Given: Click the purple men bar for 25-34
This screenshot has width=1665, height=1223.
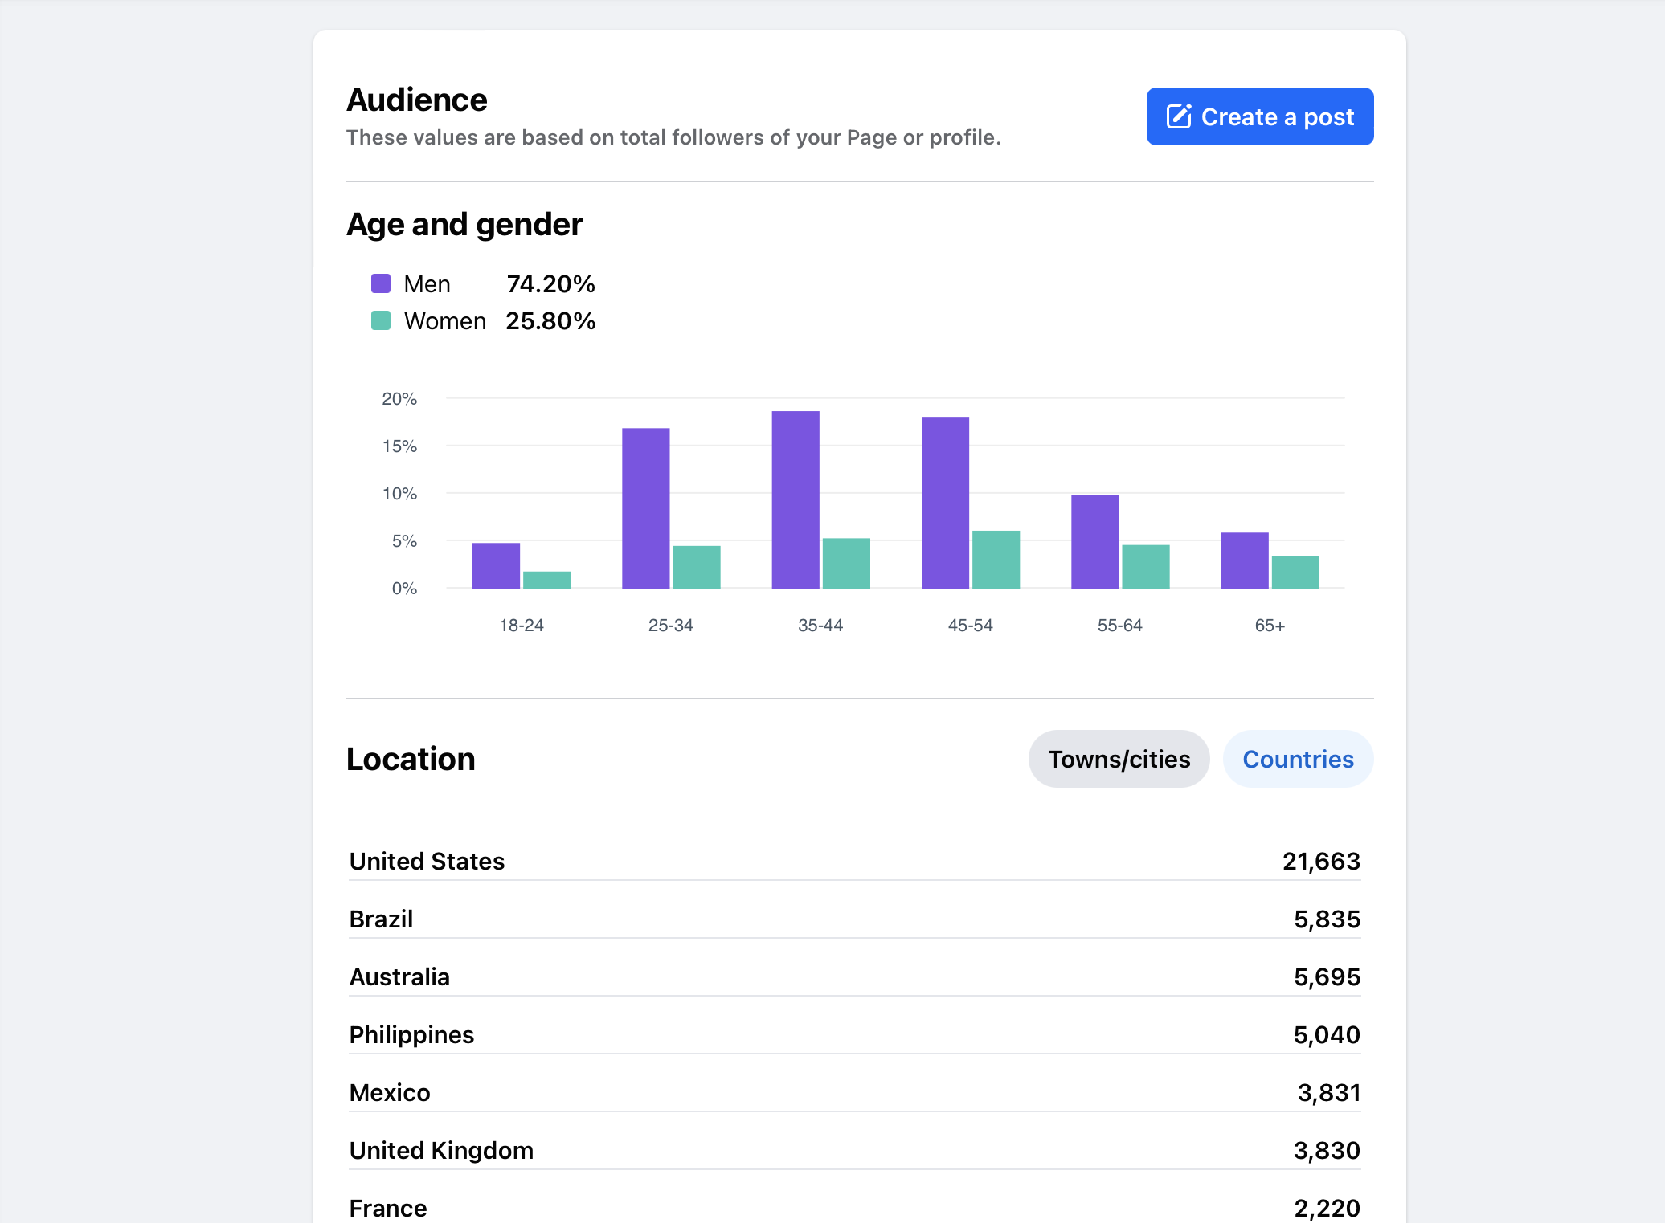Looking at the screenshot, I should click(x=645, y=508).
